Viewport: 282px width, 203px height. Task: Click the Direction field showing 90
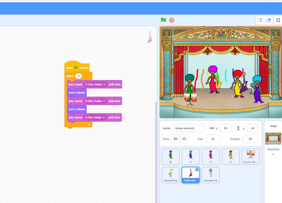click(250, 139)
